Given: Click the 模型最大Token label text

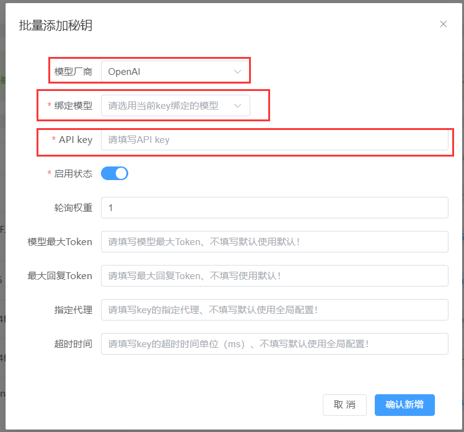Looking at the screenshot, I should coord(60,242).
